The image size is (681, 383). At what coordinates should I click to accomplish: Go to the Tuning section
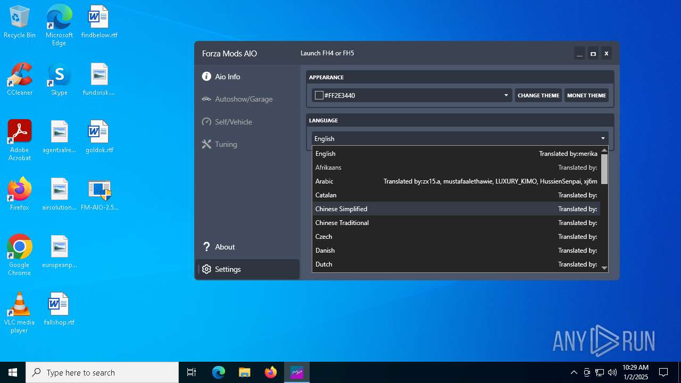(x=247, y=144)
